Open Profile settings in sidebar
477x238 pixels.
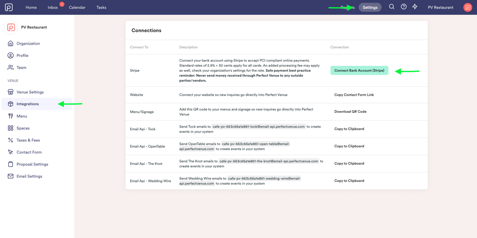(x=23, y=55)
